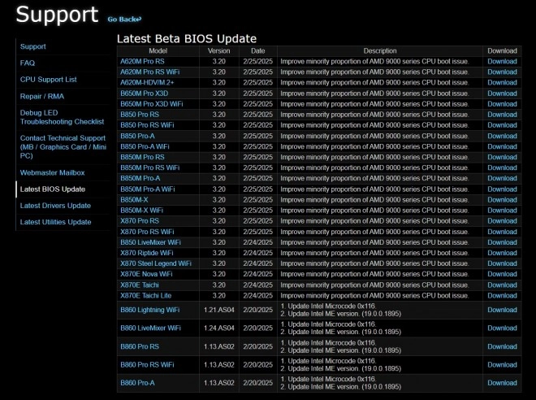
Task: Open the B850M Pro-A WiFi link
Action: pyautogui.click(x=147, y=189)
